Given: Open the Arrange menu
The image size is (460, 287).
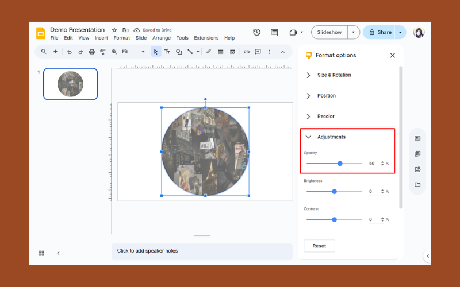Looking at the screenshot, I should 162,38.
